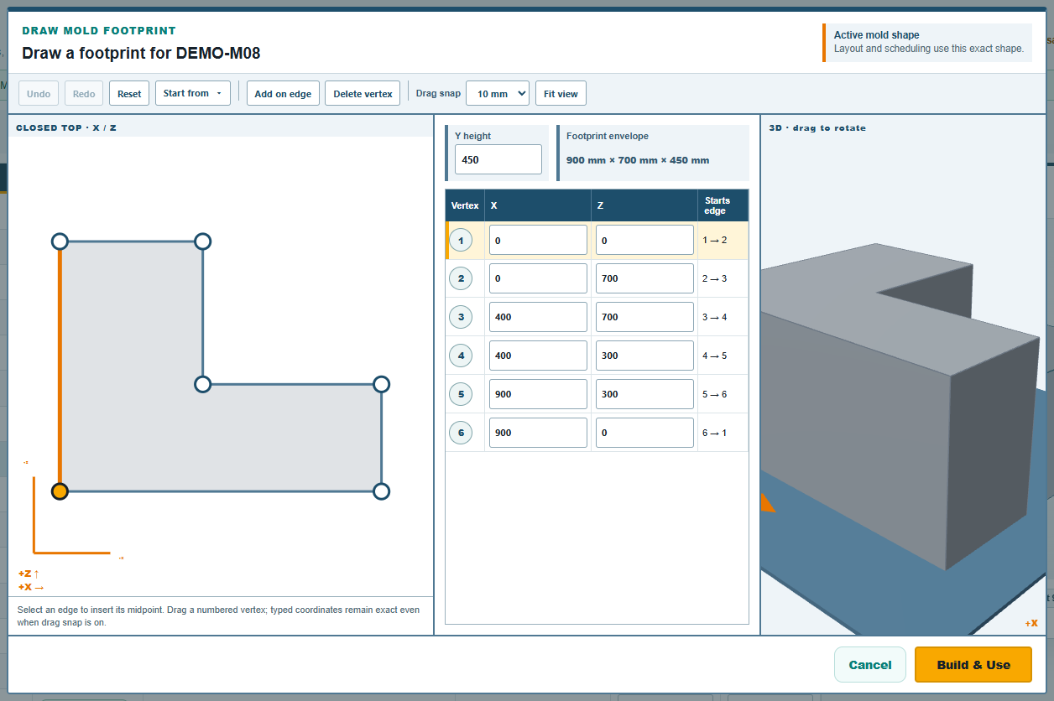
Task: Select vertex 3 number badge in table
Action: click(x=461, y=317)
